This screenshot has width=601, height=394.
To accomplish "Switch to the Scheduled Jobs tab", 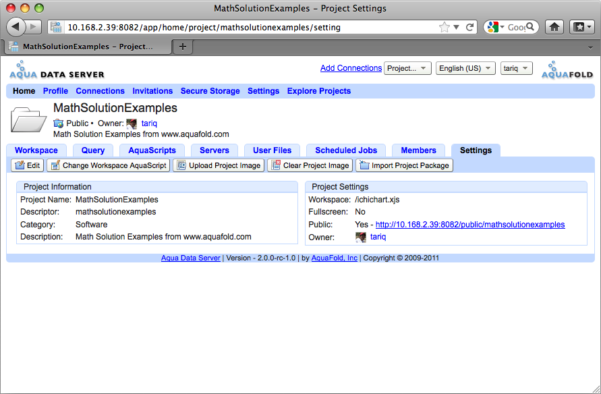I will 346,150.
